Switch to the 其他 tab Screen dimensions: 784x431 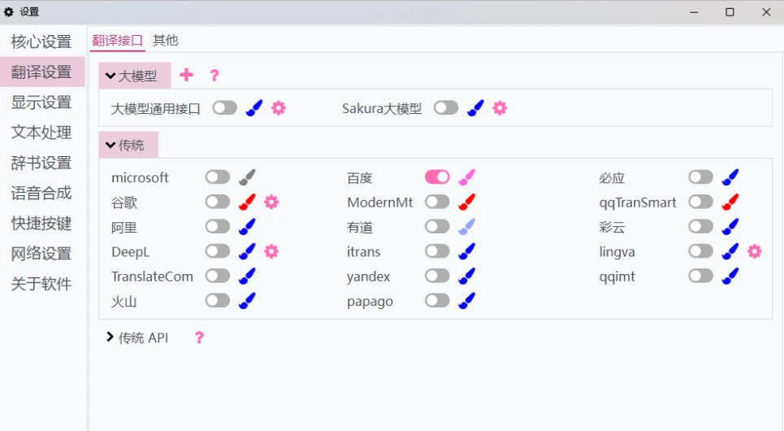coord(166,40)
